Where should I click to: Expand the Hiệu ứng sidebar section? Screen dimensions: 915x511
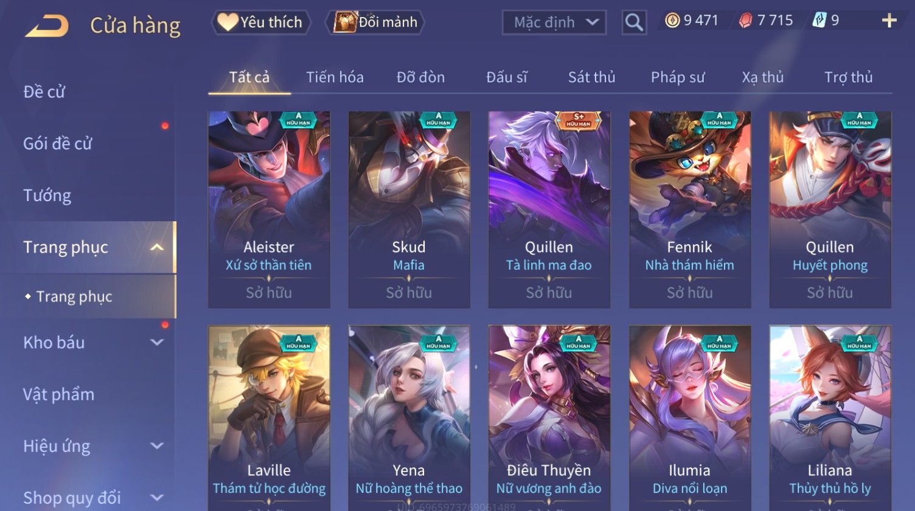pyautogui.click(x=156, y=445)
